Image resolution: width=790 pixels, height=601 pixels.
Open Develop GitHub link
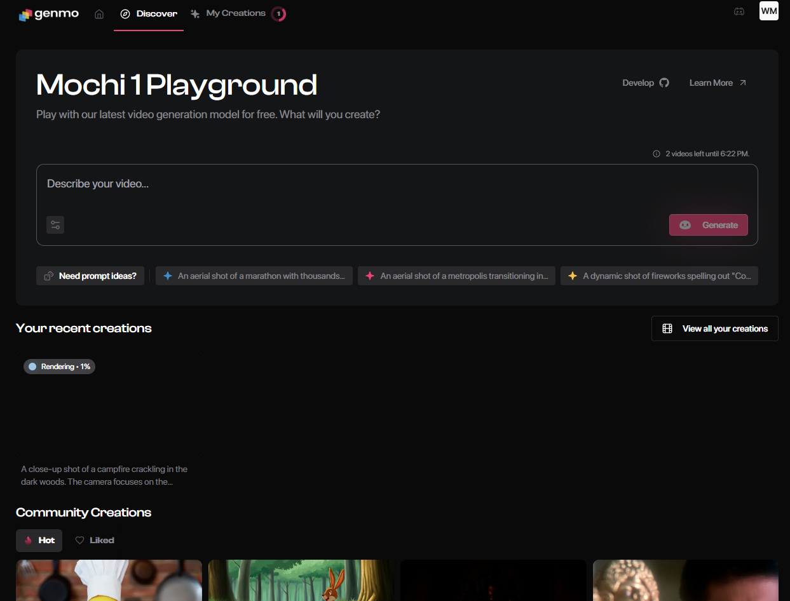point(646,83)
